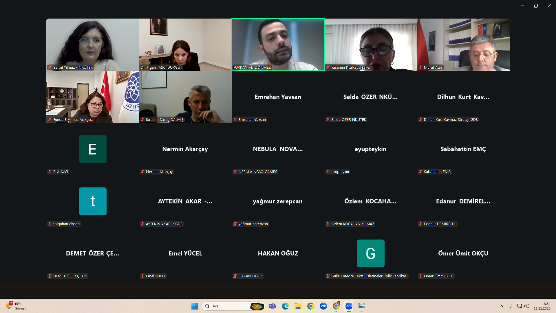Click the volume speaker tray icon
Image resolution: width=556 pixels, height=313 pixels.
pos(527,306)
